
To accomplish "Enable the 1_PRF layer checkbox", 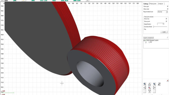I will (146, 42).
